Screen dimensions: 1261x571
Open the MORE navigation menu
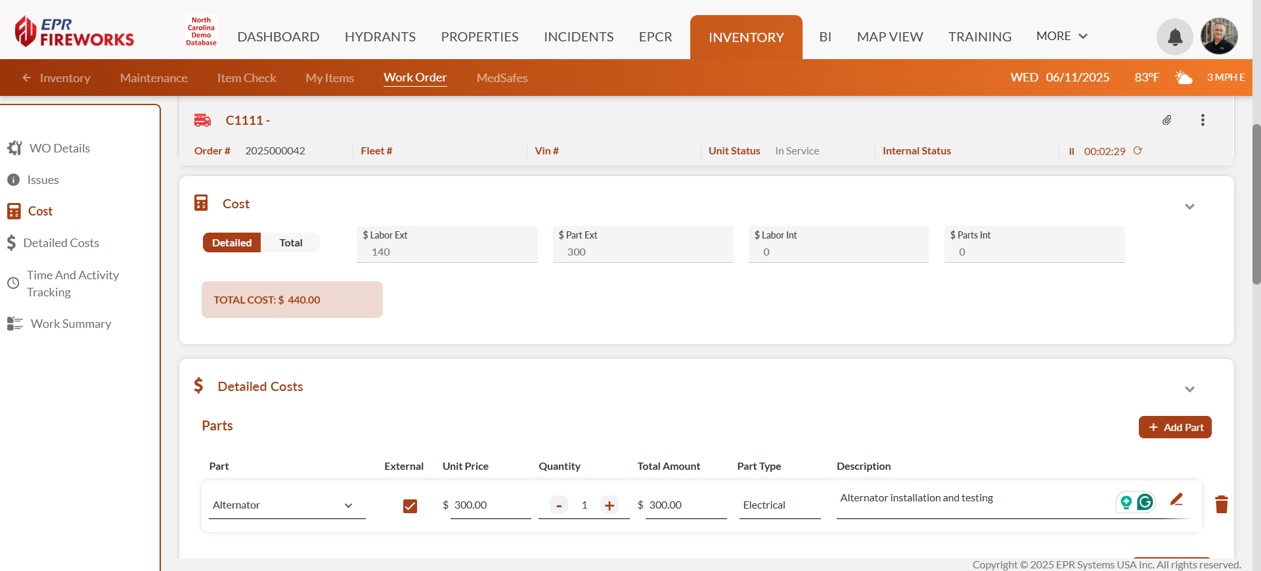tap(1061, 36)
